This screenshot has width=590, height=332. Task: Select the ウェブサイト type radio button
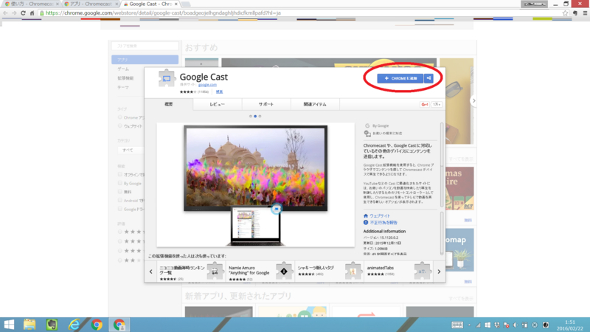click(x=120, y=125)
